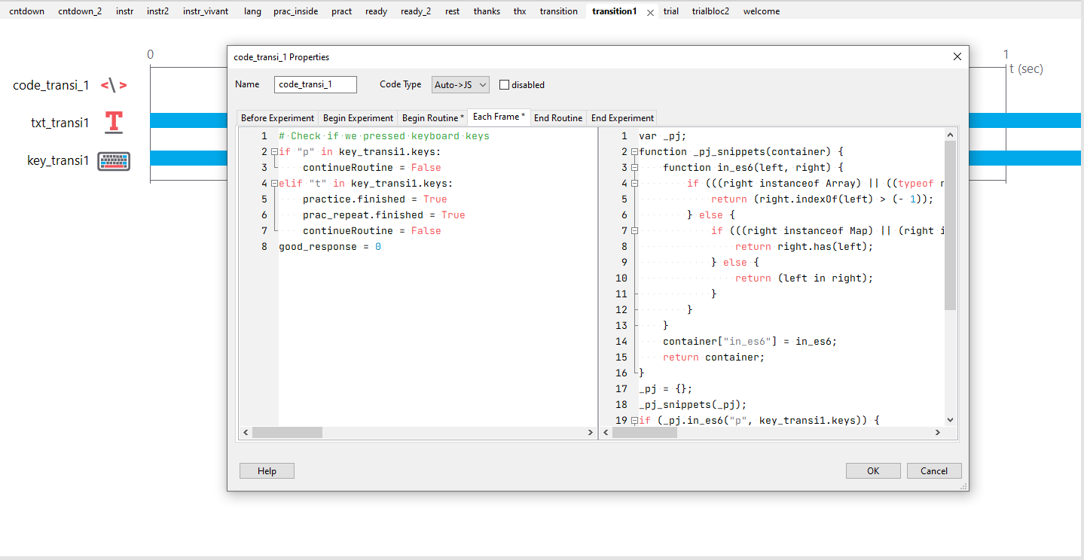This screenshot has height=560, width=1084.
Task: Open the ready routine tab
Action: pyautogui.click(x=377, y=11)
